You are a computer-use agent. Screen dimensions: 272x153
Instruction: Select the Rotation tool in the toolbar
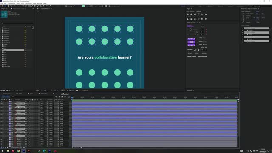[x=23, y=6]
